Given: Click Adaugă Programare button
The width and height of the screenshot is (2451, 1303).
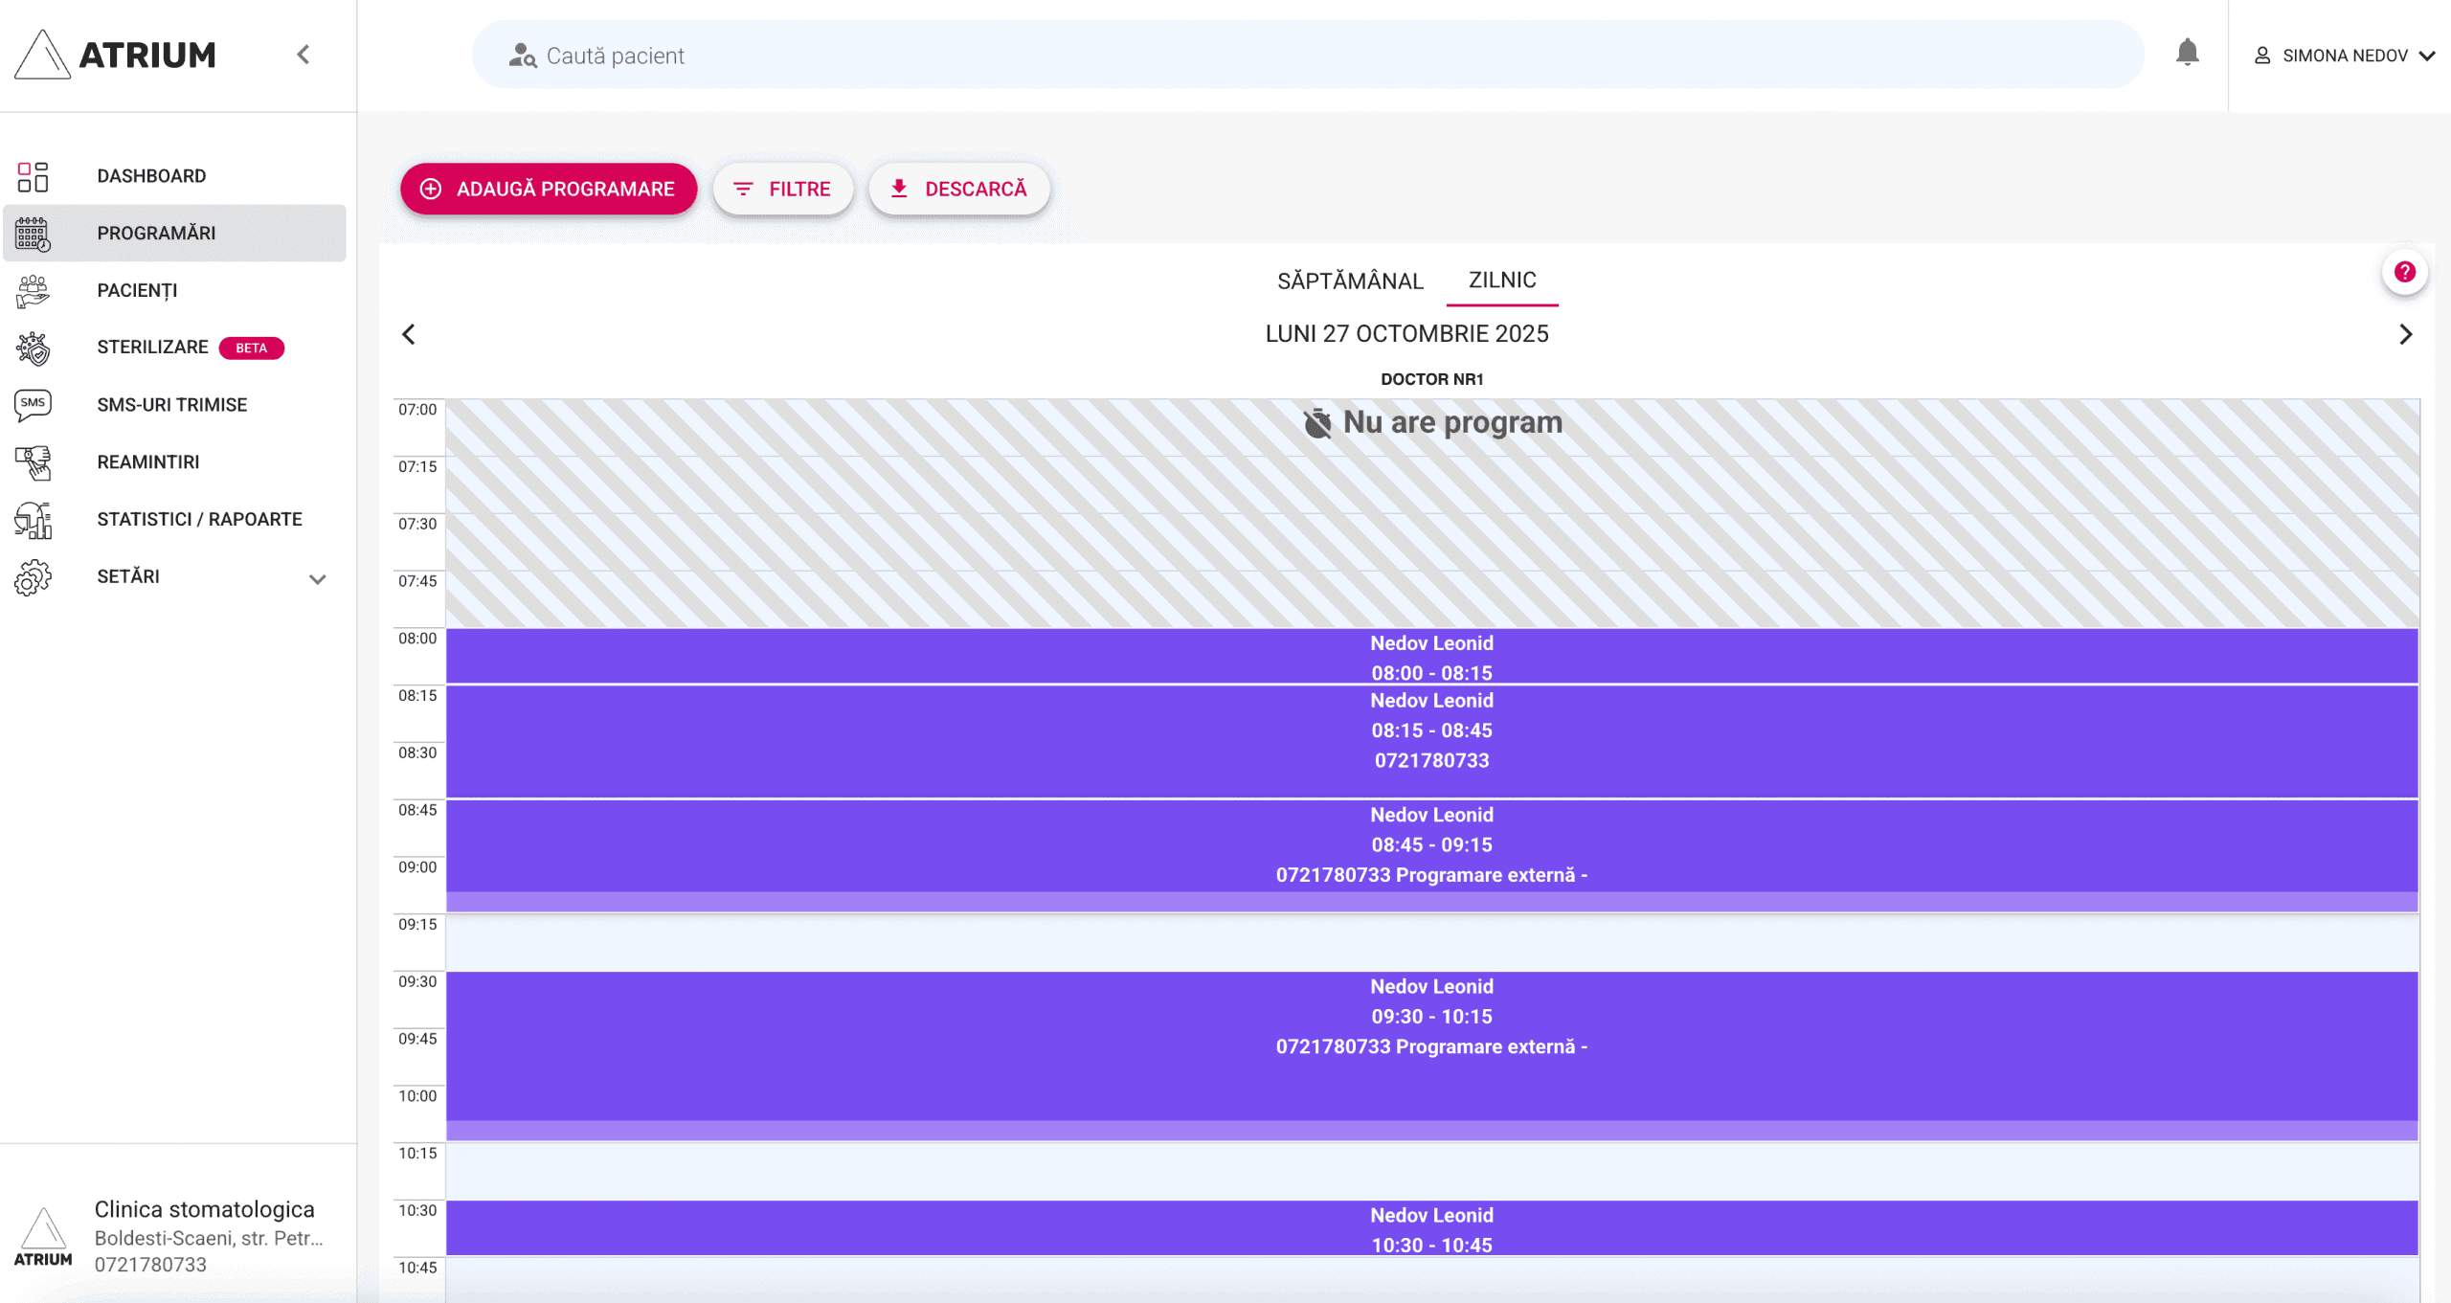Looking at the screenshot, I should pyautogui.click(x=548, y=189).
